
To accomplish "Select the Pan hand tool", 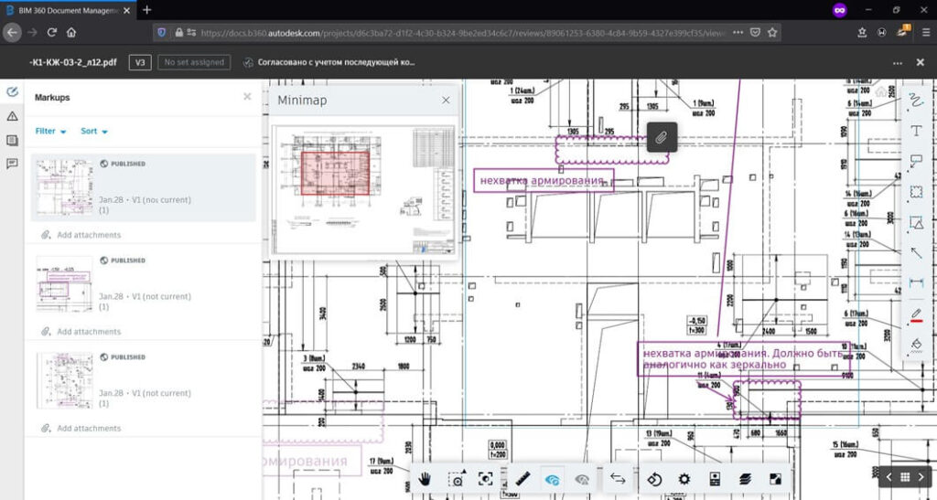I will pos(425,479).
